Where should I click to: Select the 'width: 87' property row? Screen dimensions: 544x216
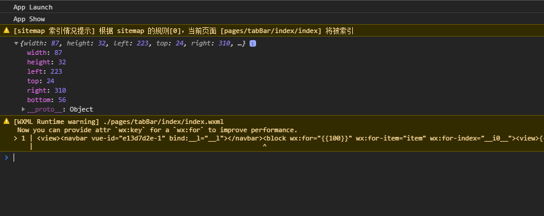click(x=44, y=53)
